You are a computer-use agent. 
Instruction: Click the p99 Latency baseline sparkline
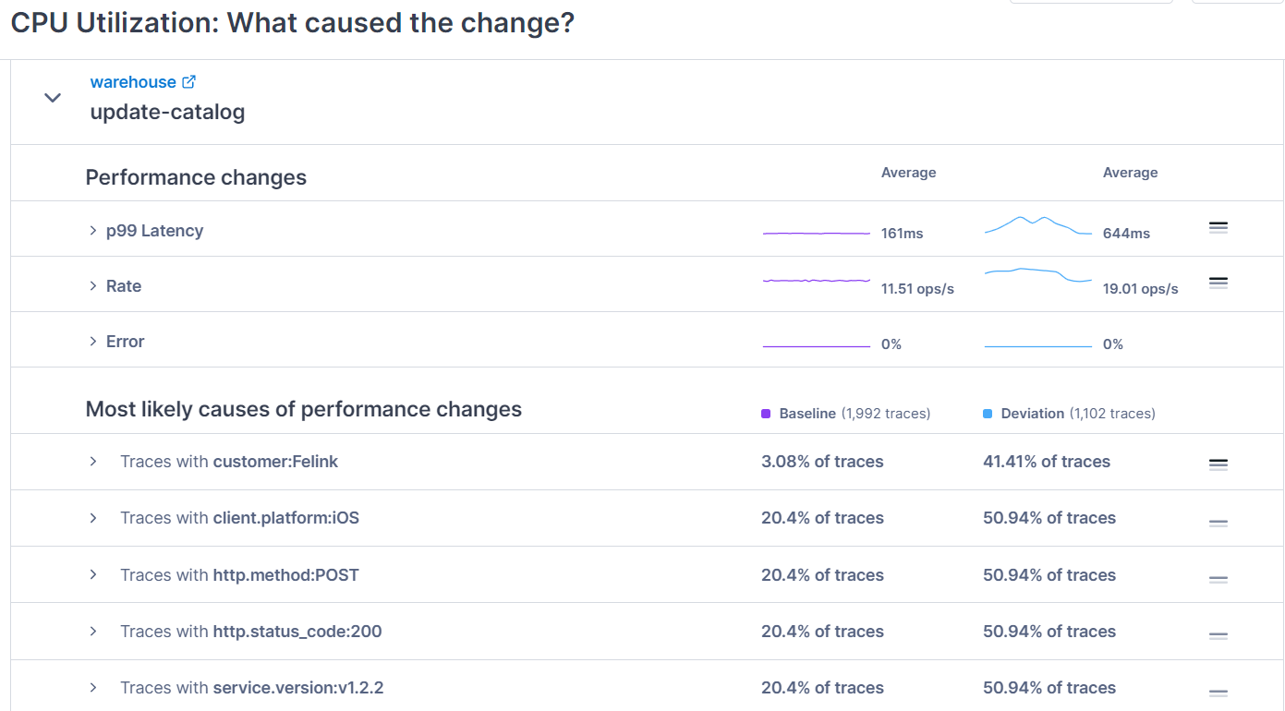click(817, 234)
